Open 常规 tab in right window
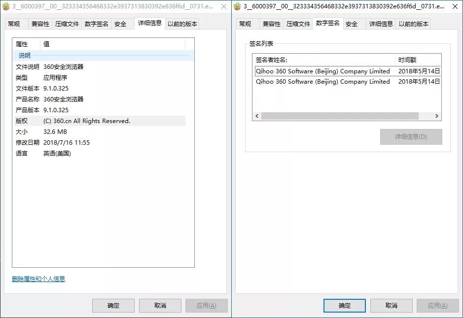Viewport: 463px width, 318px height. pyautogui.click(x=248, y=24)
